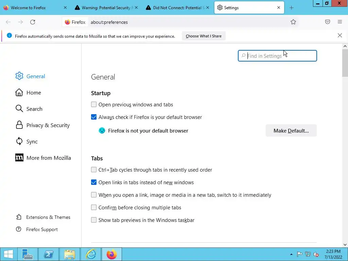Enable Open previous windows and tabs
Viewport: 348px width, 261px height.
[x=94, y=104]
